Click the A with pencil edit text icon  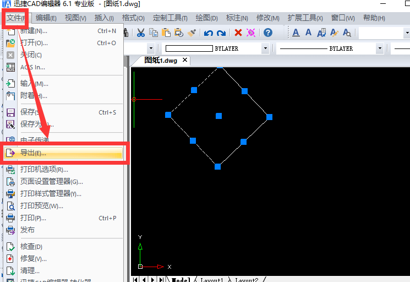(334, 32)
